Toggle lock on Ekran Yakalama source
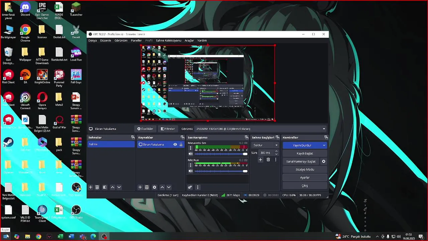Screen dimensions: 428x241 click(181, 145)
